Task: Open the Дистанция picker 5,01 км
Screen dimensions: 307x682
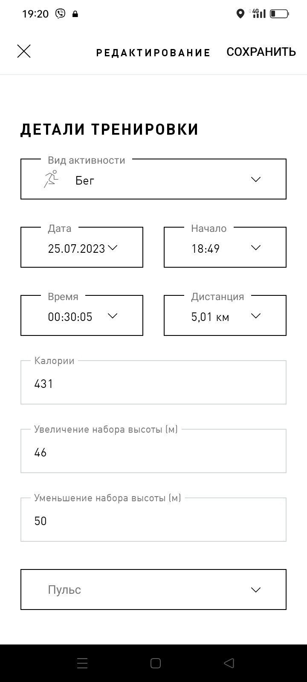Action: click(x=225, y=315)
